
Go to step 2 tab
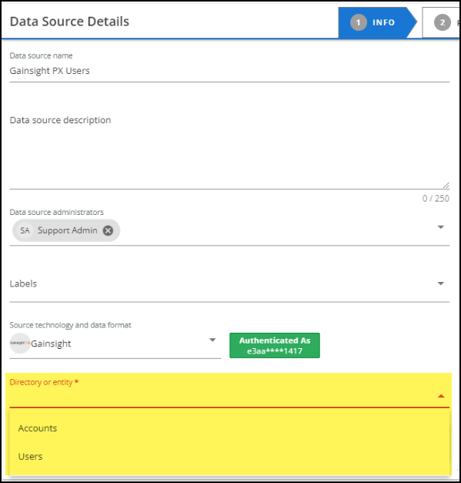(441, 22)
